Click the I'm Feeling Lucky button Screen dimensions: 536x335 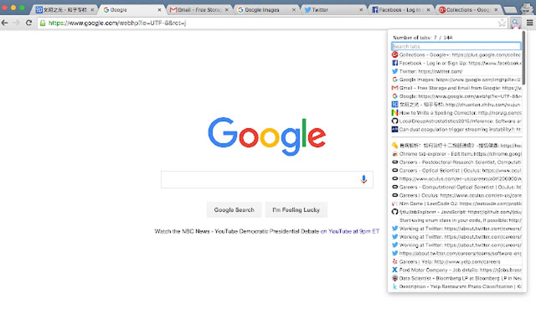tap(296, 210)
